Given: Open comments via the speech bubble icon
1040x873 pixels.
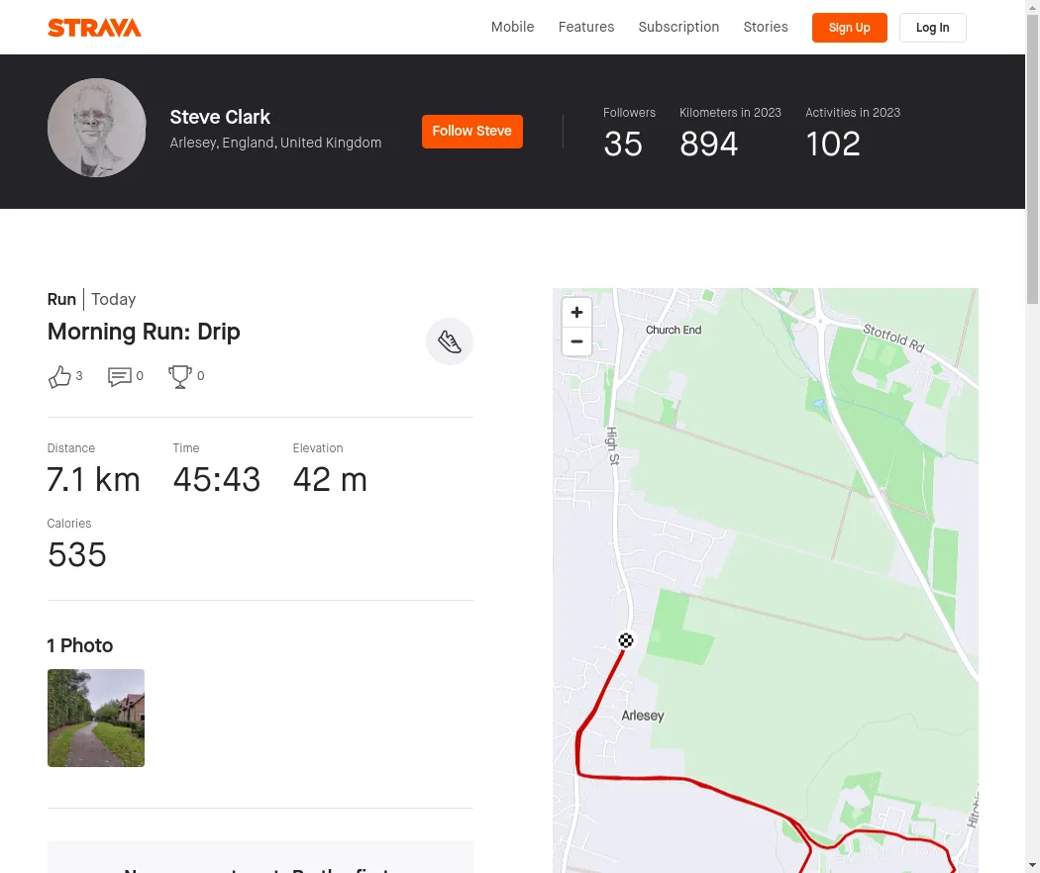Looking at the screenshot, I should 120,376.
